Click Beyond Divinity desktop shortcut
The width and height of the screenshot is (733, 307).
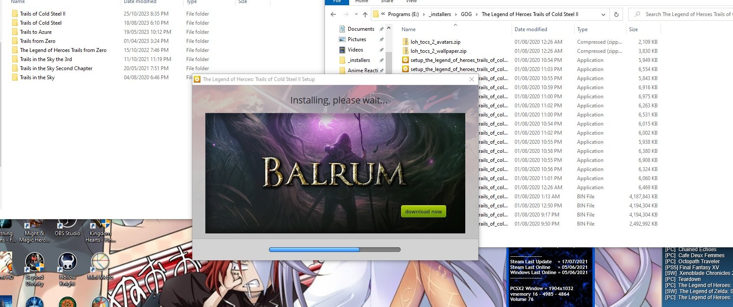click(34, 270)
